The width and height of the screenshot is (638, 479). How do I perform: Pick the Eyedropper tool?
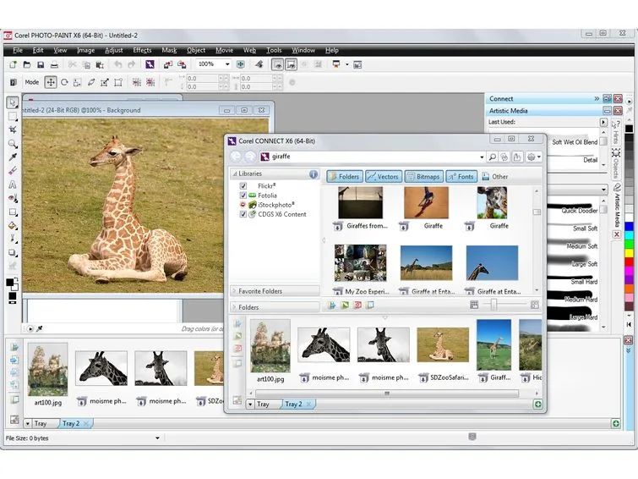(13, 157)
